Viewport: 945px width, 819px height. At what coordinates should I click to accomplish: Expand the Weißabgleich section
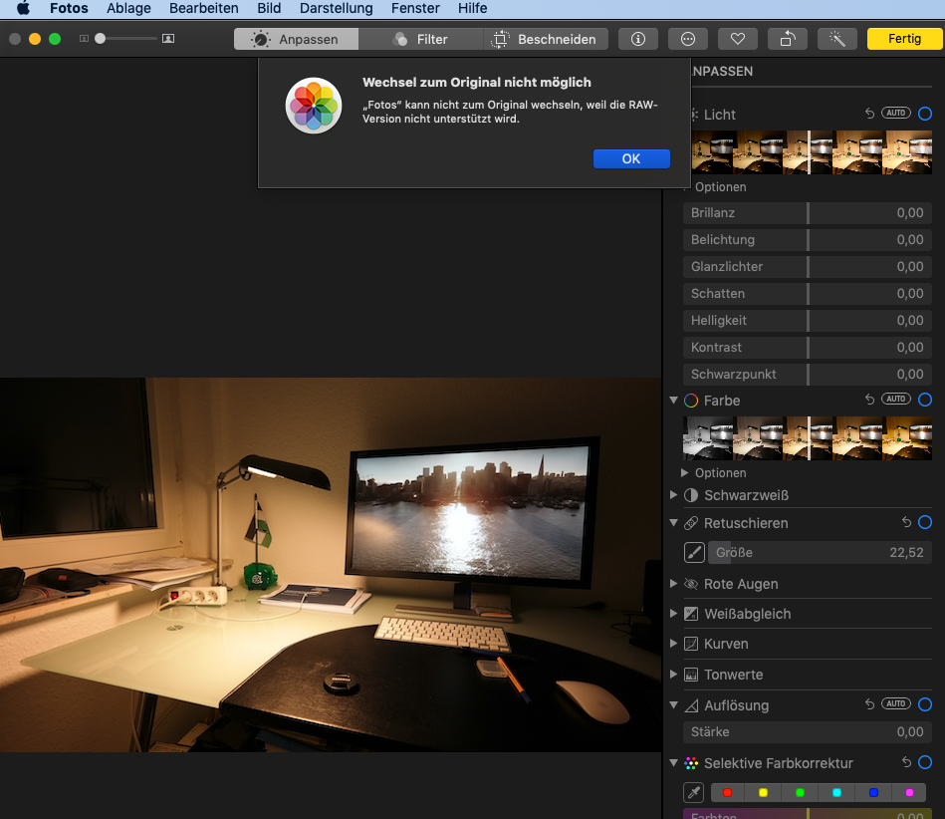click(x=676, y=614)
